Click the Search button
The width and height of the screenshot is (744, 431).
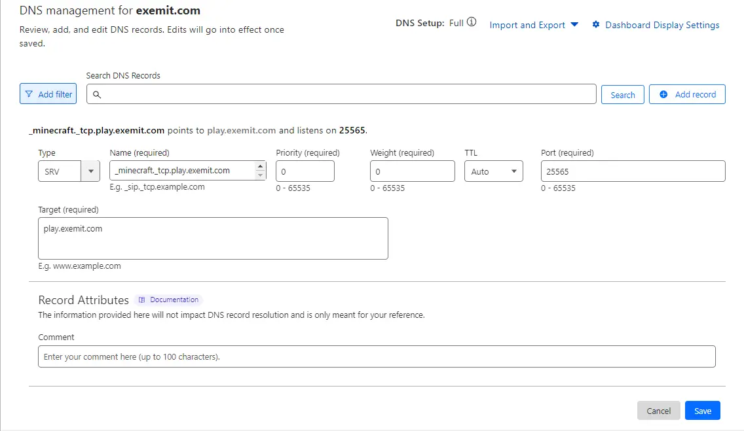(x=623, y=95)
